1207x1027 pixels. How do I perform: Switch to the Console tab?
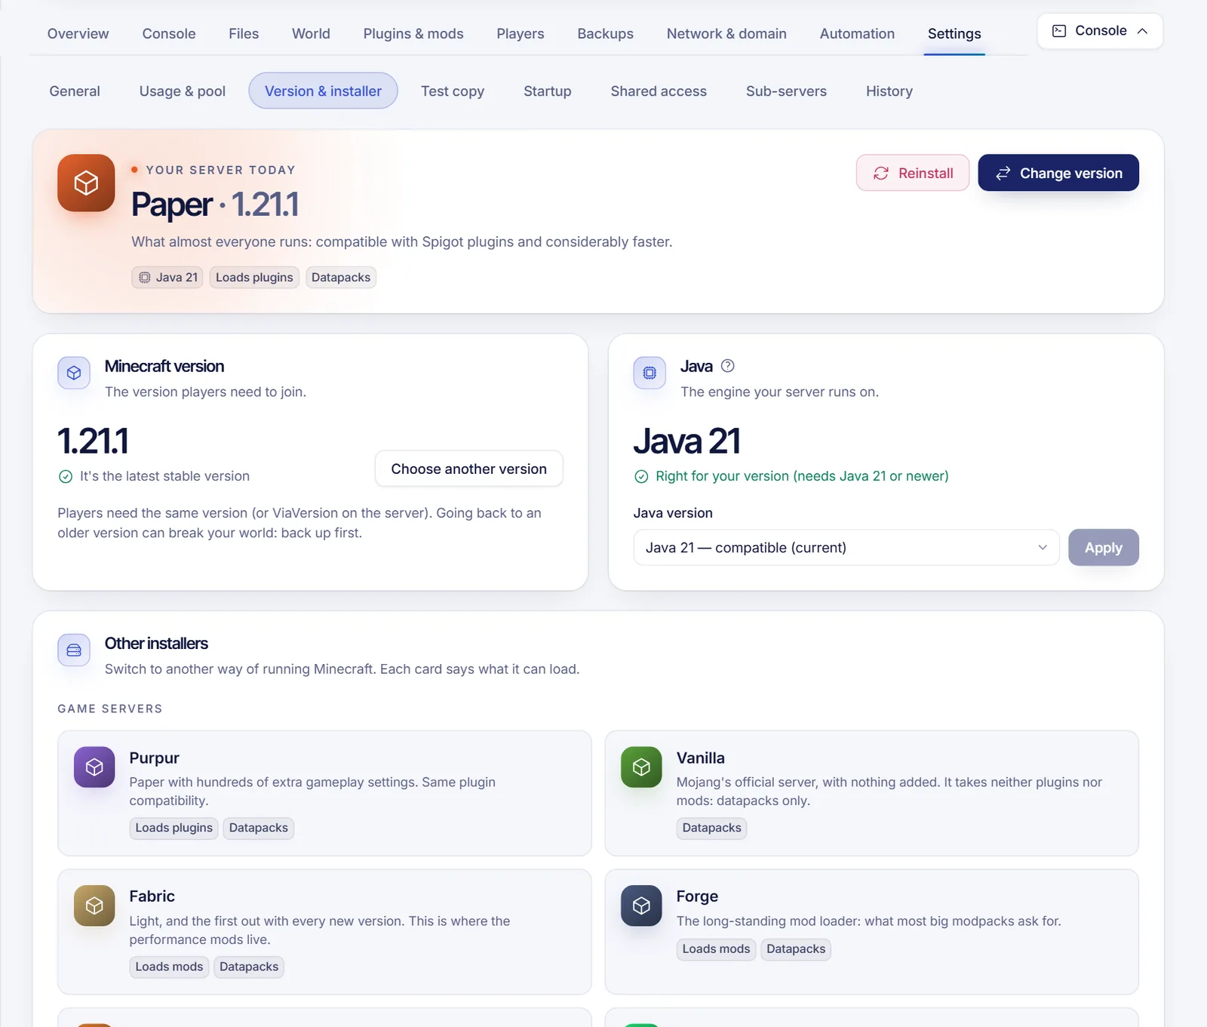pos(169,34)
